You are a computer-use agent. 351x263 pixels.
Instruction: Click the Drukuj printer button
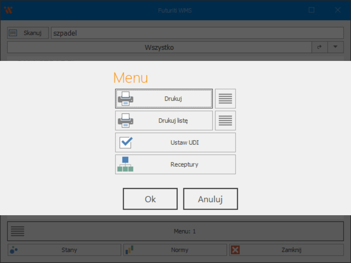click(x=164, y=99)
